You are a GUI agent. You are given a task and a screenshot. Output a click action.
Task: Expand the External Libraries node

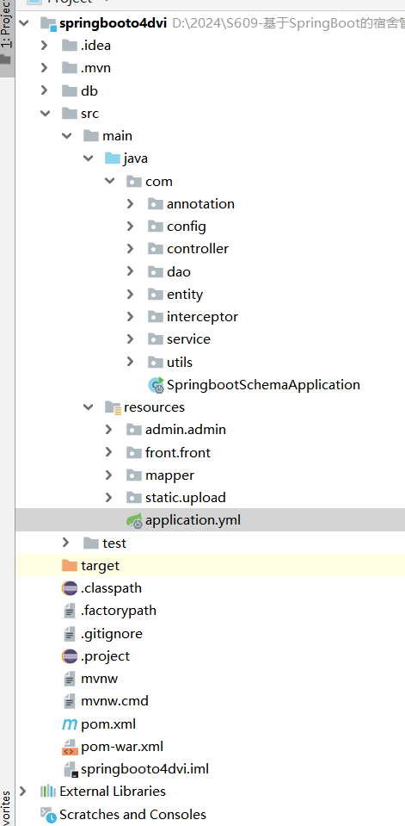pos(22,792)
